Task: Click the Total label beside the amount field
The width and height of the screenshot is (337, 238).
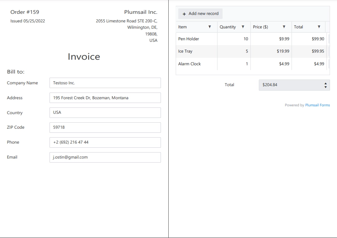Action: [x=229, y=85]
